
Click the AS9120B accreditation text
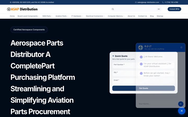pyautogui.click(x=33, y=2)
